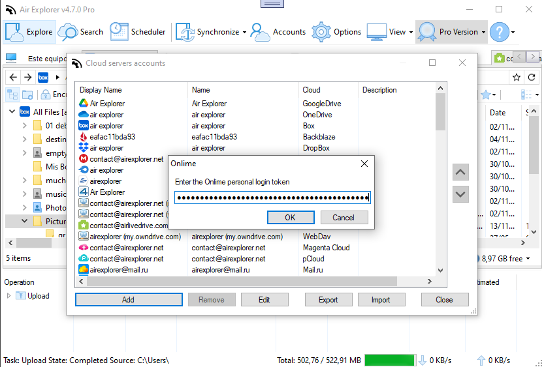Click the favorites star icon

coord(517,77)
